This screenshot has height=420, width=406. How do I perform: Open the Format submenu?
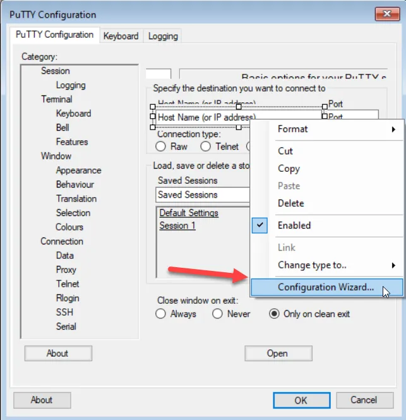coord(327,129)
